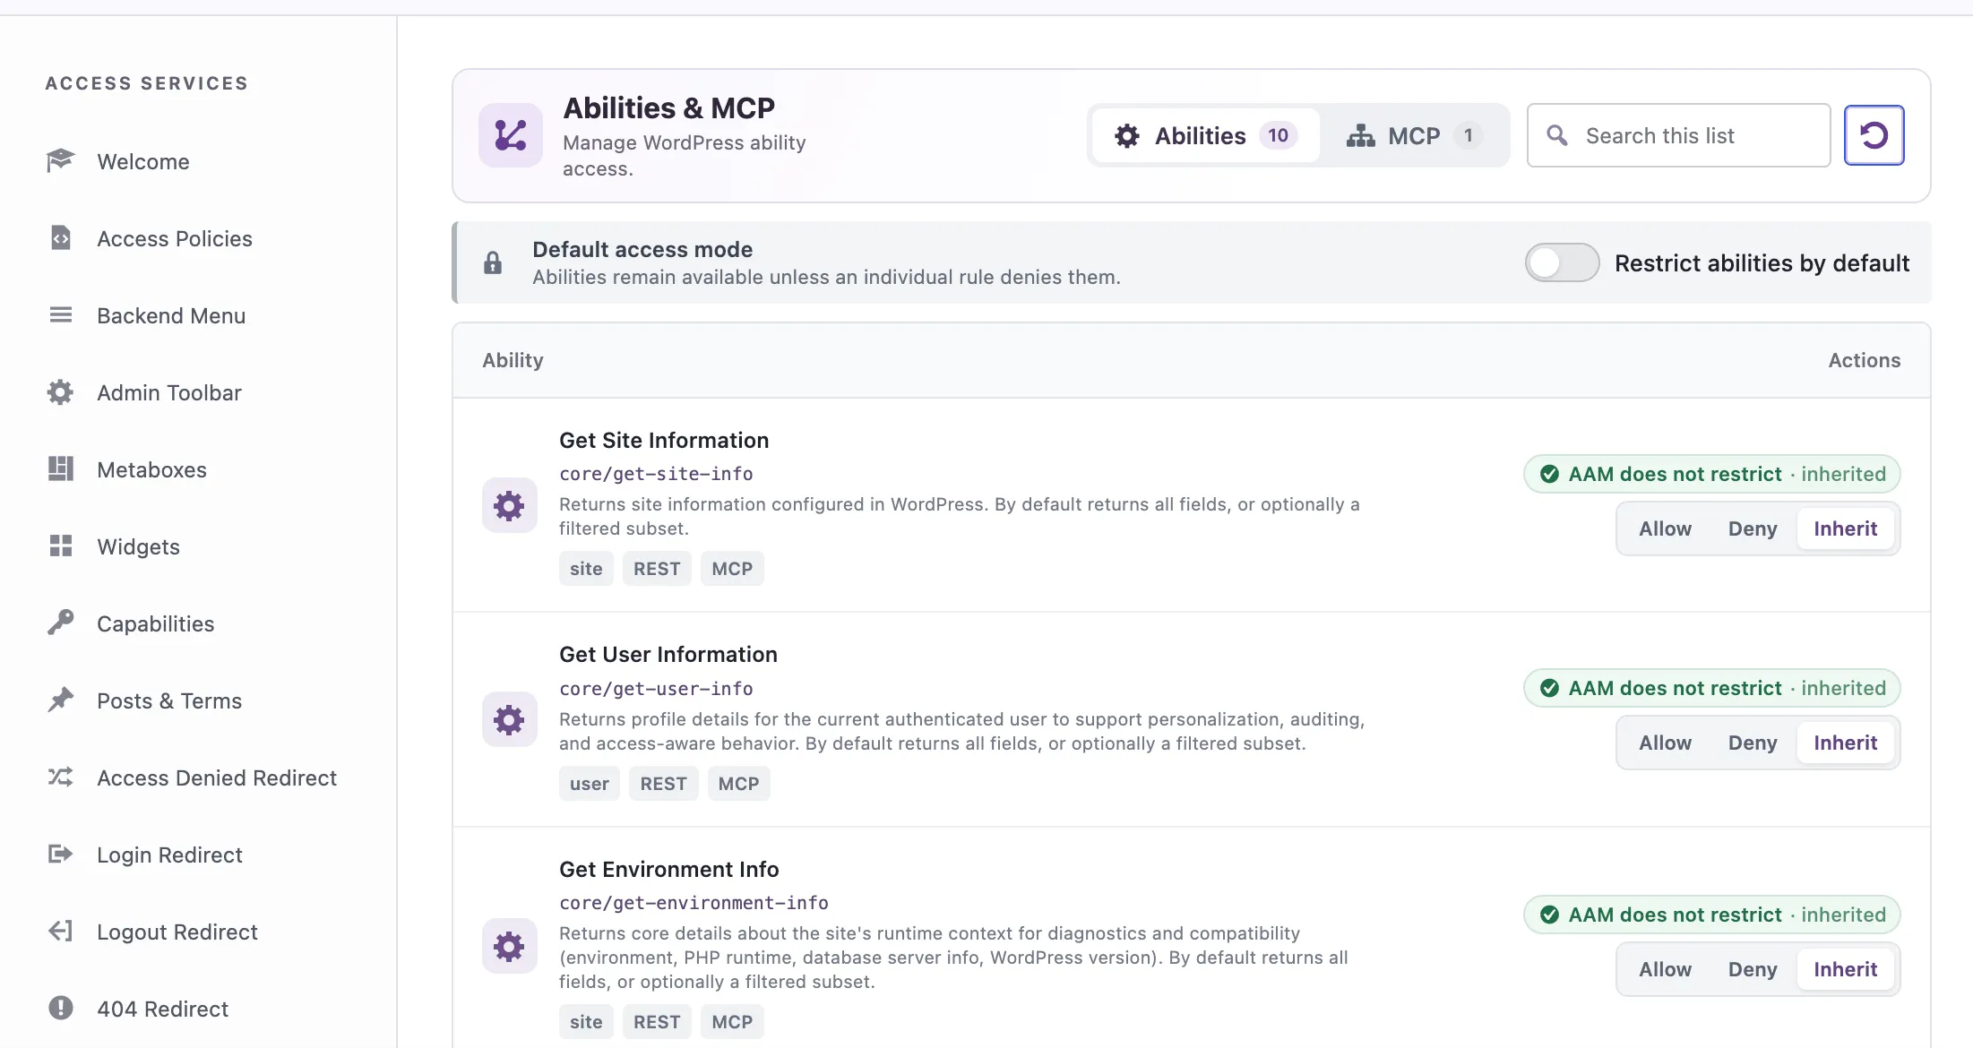Go to 404 Redirect settings

pyautogui.click(x=162, y=1009)
